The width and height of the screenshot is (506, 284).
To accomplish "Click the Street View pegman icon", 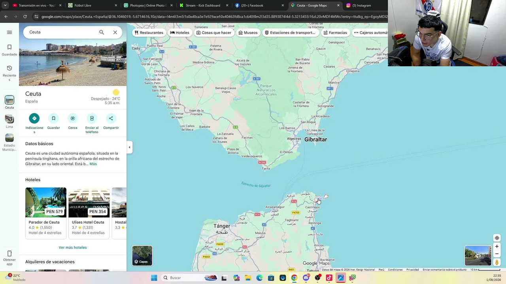I will tap(497, 262).
